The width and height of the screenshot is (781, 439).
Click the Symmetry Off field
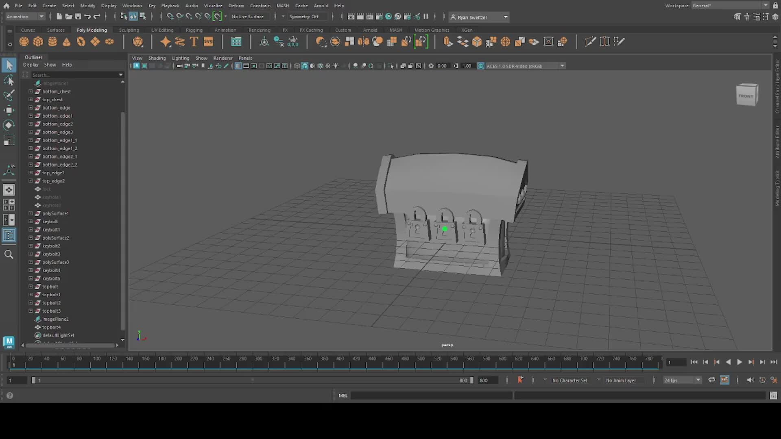click(304, 17)
